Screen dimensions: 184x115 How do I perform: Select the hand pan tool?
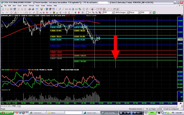[x=11, y=12]
